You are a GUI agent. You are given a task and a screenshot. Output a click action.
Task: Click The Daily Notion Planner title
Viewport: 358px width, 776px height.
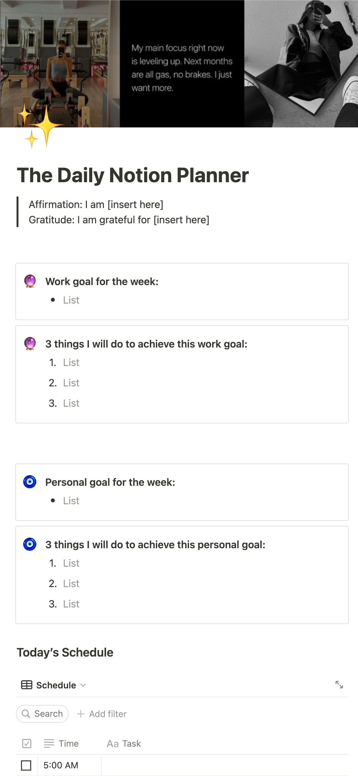click(133, 175)
